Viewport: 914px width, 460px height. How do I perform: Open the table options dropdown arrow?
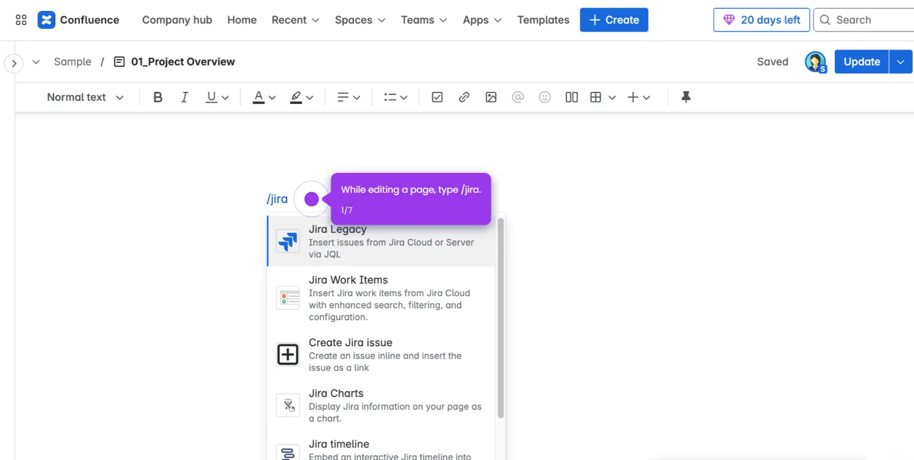[x=612, y=98]
